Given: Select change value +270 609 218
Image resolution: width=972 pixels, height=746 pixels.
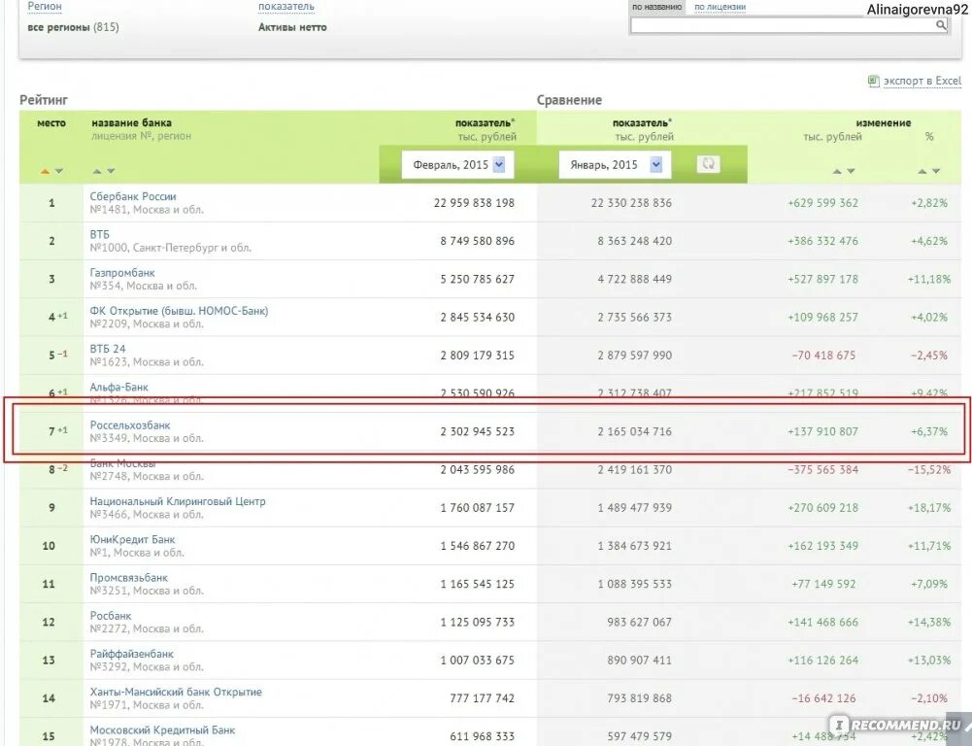Looking at the screenshot, I should 823,508.
